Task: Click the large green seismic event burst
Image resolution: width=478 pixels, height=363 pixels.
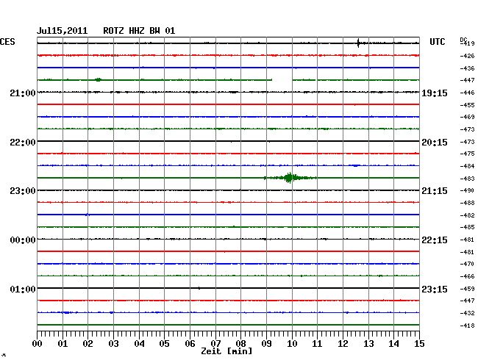Action: pos(290,178)
